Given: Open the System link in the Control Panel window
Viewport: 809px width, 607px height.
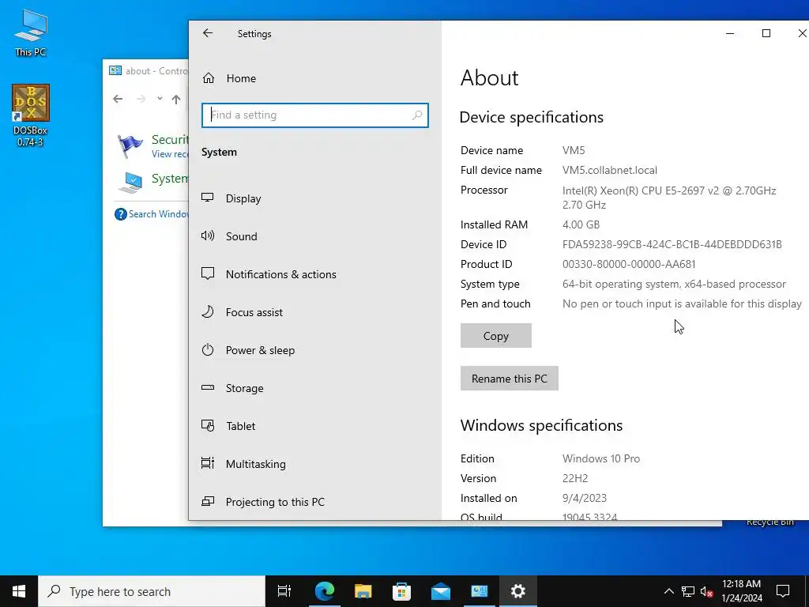Looking at the screenshot, I should point(170,179).
